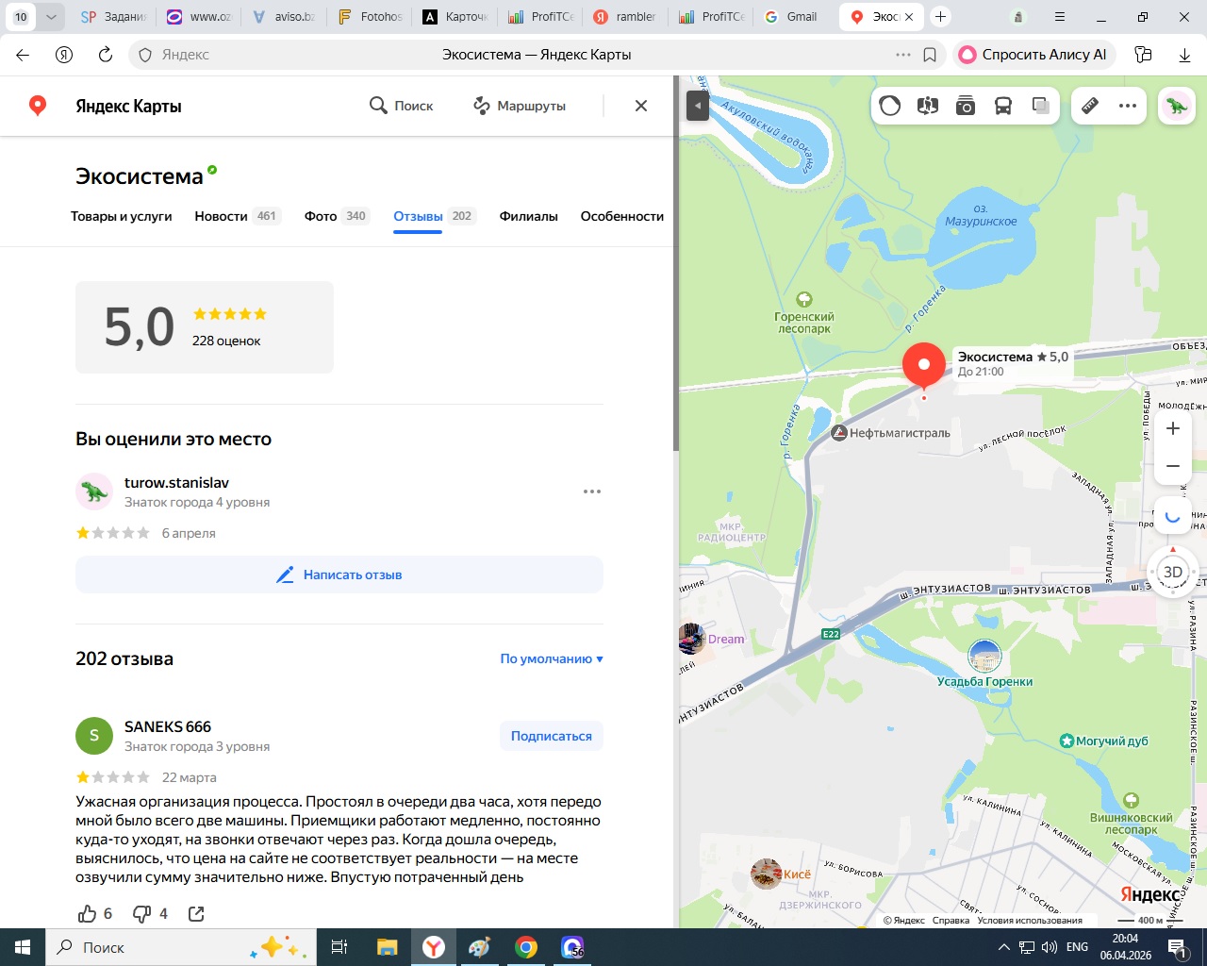Click the taskbar Поиск search box
This screenshot has height=966, width=1207.
tap(179, 947)
